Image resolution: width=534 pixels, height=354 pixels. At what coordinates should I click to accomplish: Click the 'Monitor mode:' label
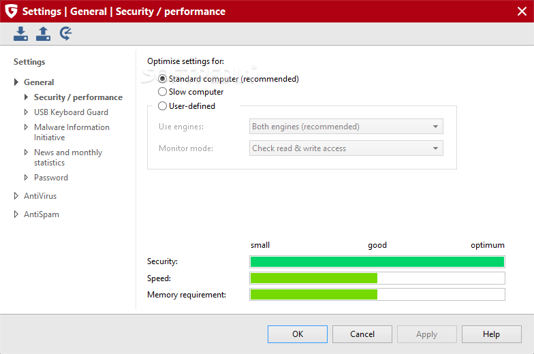(186, 148)
